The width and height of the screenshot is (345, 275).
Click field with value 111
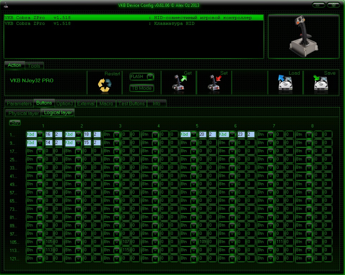280,242
